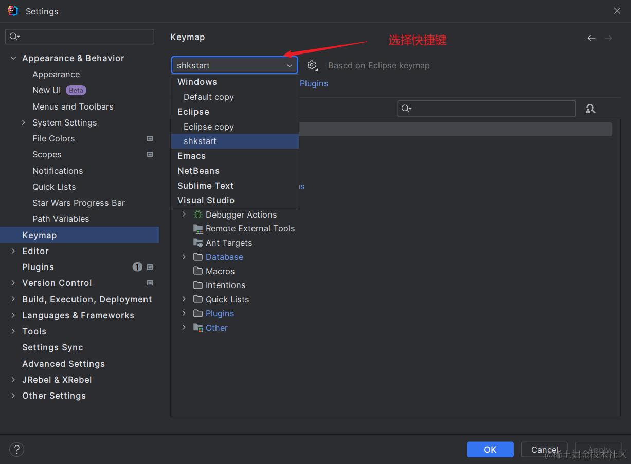The width and height of the screenshot is (631, 464).
Task: Choose Eclipse keymap from list
Action: (235, 112)
